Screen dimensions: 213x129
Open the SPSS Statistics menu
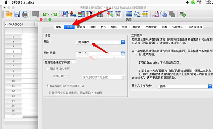23,2
